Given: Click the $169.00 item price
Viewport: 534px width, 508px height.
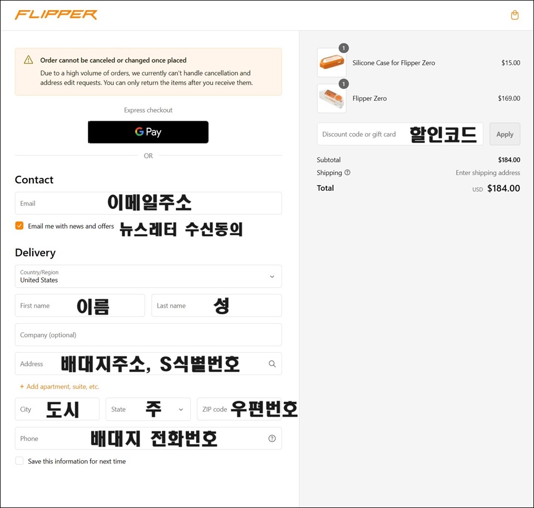Looking at the screenshot, I should (509, 98).
